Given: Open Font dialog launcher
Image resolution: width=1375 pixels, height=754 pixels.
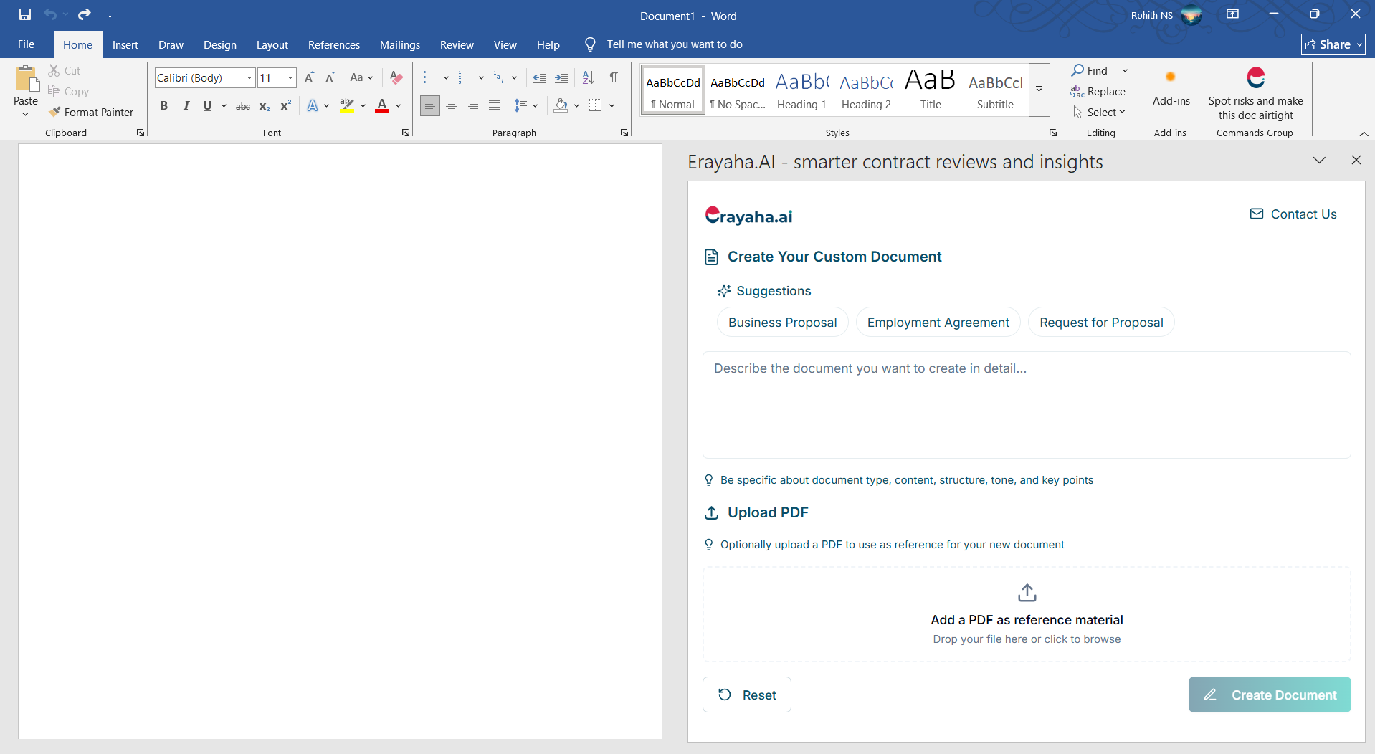Looking at the screenshot, I should [x=406, y=133].
